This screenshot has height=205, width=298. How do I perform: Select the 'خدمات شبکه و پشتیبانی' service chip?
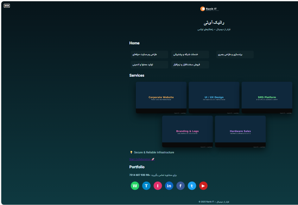pyautogui.click(x=190, y=54)
